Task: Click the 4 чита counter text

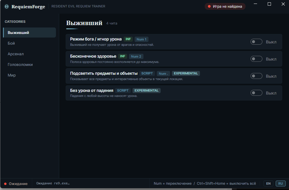Action: (x=112, y=23)
